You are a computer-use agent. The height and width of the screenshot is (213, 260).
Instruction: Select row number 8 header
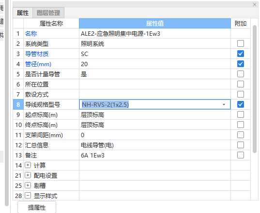pyautogui.click(x=18, y=104)
